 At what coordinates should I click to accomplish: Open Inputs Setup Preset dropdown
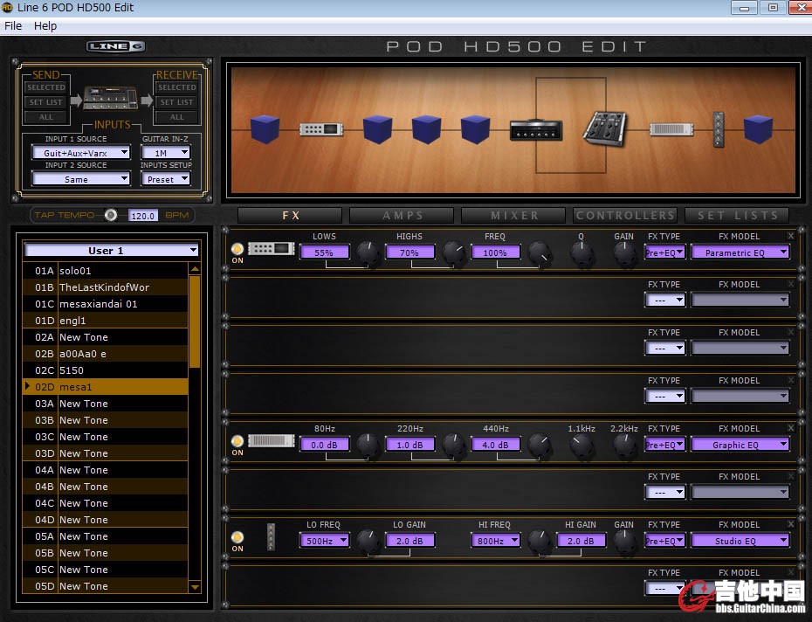coord(166,179)
